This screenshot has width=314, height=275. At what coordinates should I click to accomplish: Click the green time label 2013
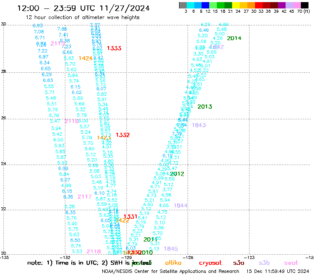tap(205, 107)
